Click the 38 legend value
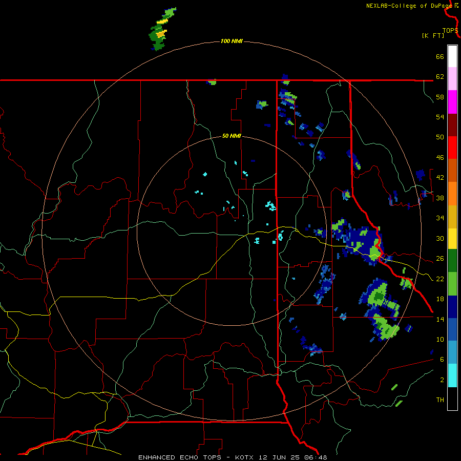The width and height of the screenshot is (461, 461). pyautogui.click(x=440, y=198)
